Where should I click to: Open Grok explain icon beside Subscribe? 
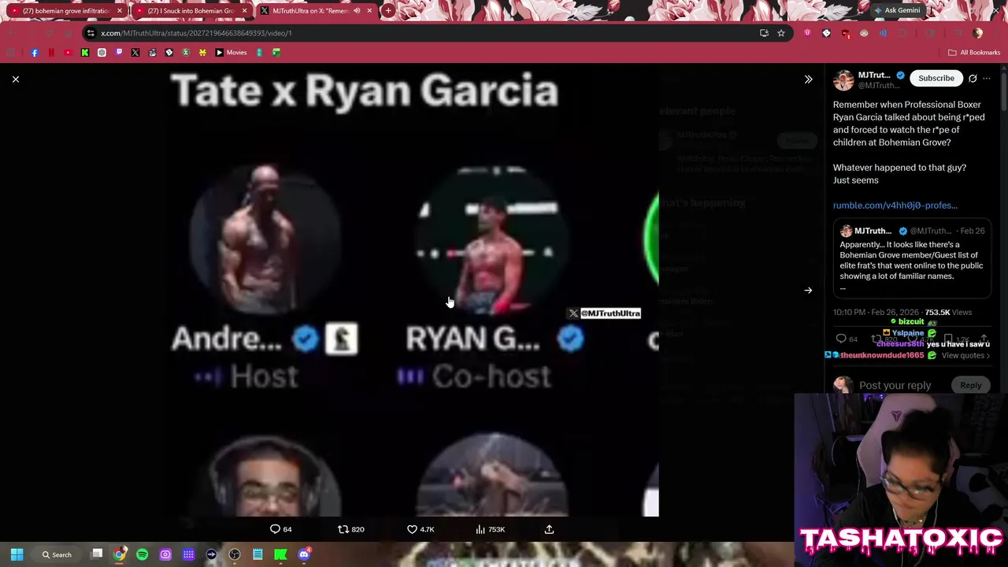(x=973, y=78)
